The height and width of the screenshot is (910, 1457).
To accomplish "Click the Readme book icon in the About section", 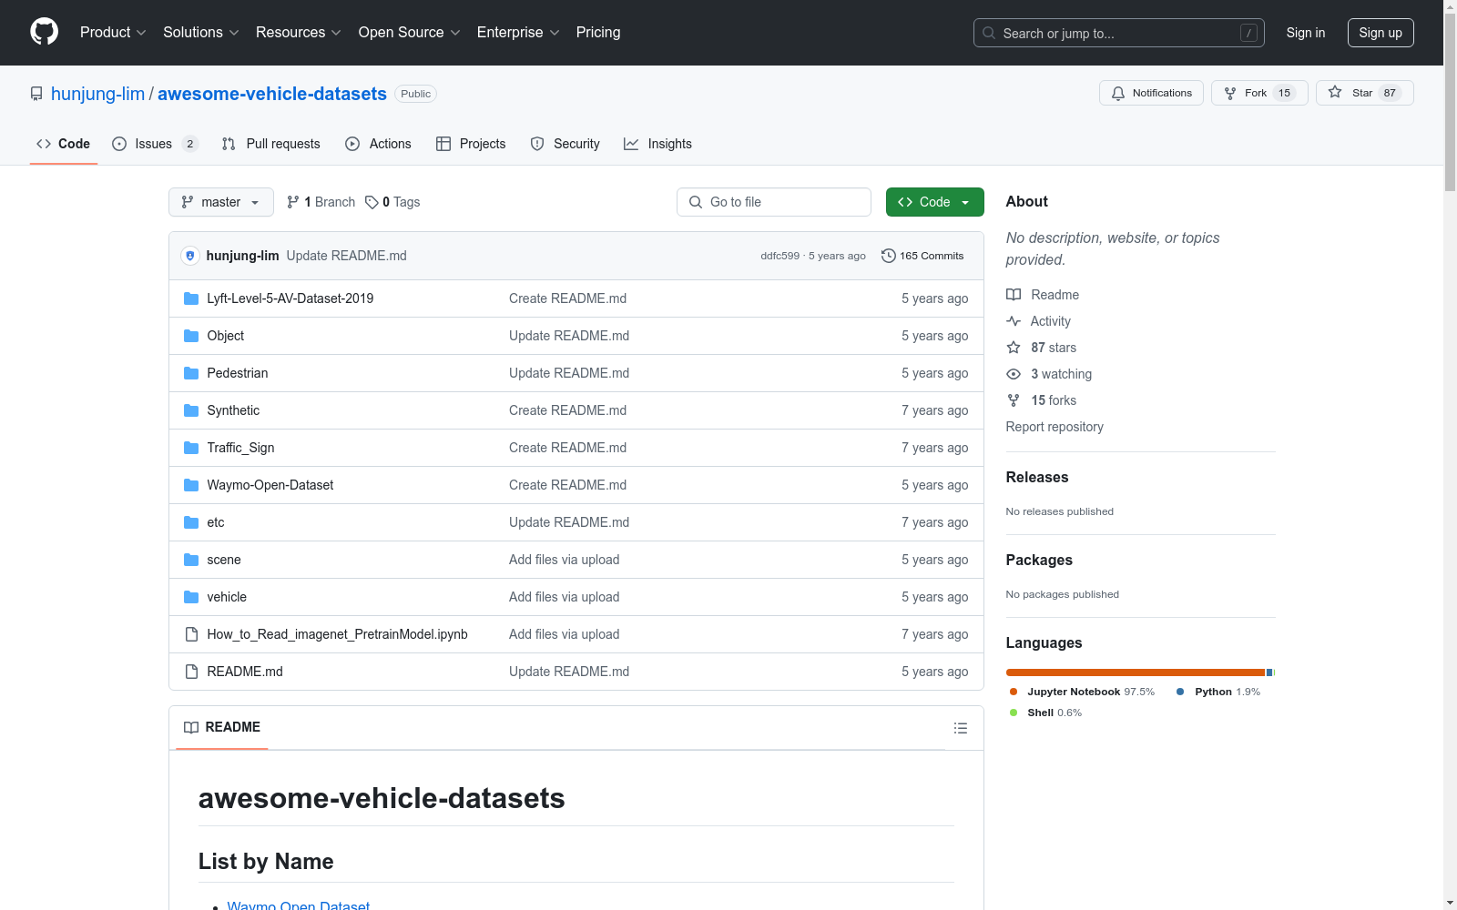I will coord(1014,294).
